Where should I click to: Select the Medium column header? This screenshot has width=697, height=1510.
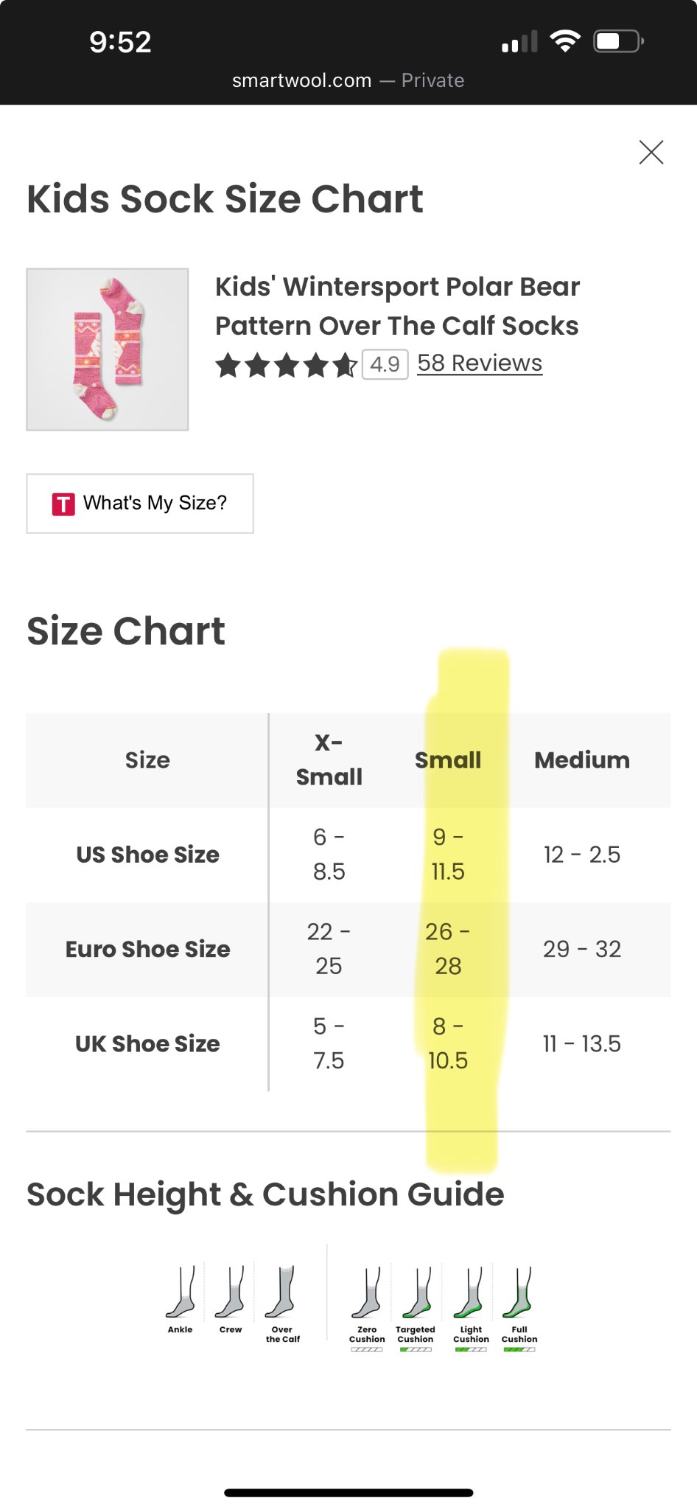582,760
